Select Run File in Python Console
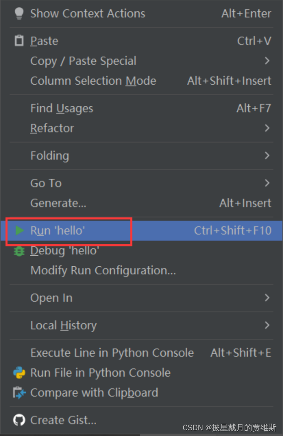Image resolution: width=283 pixels, height=436 pixels. [100, 373]
